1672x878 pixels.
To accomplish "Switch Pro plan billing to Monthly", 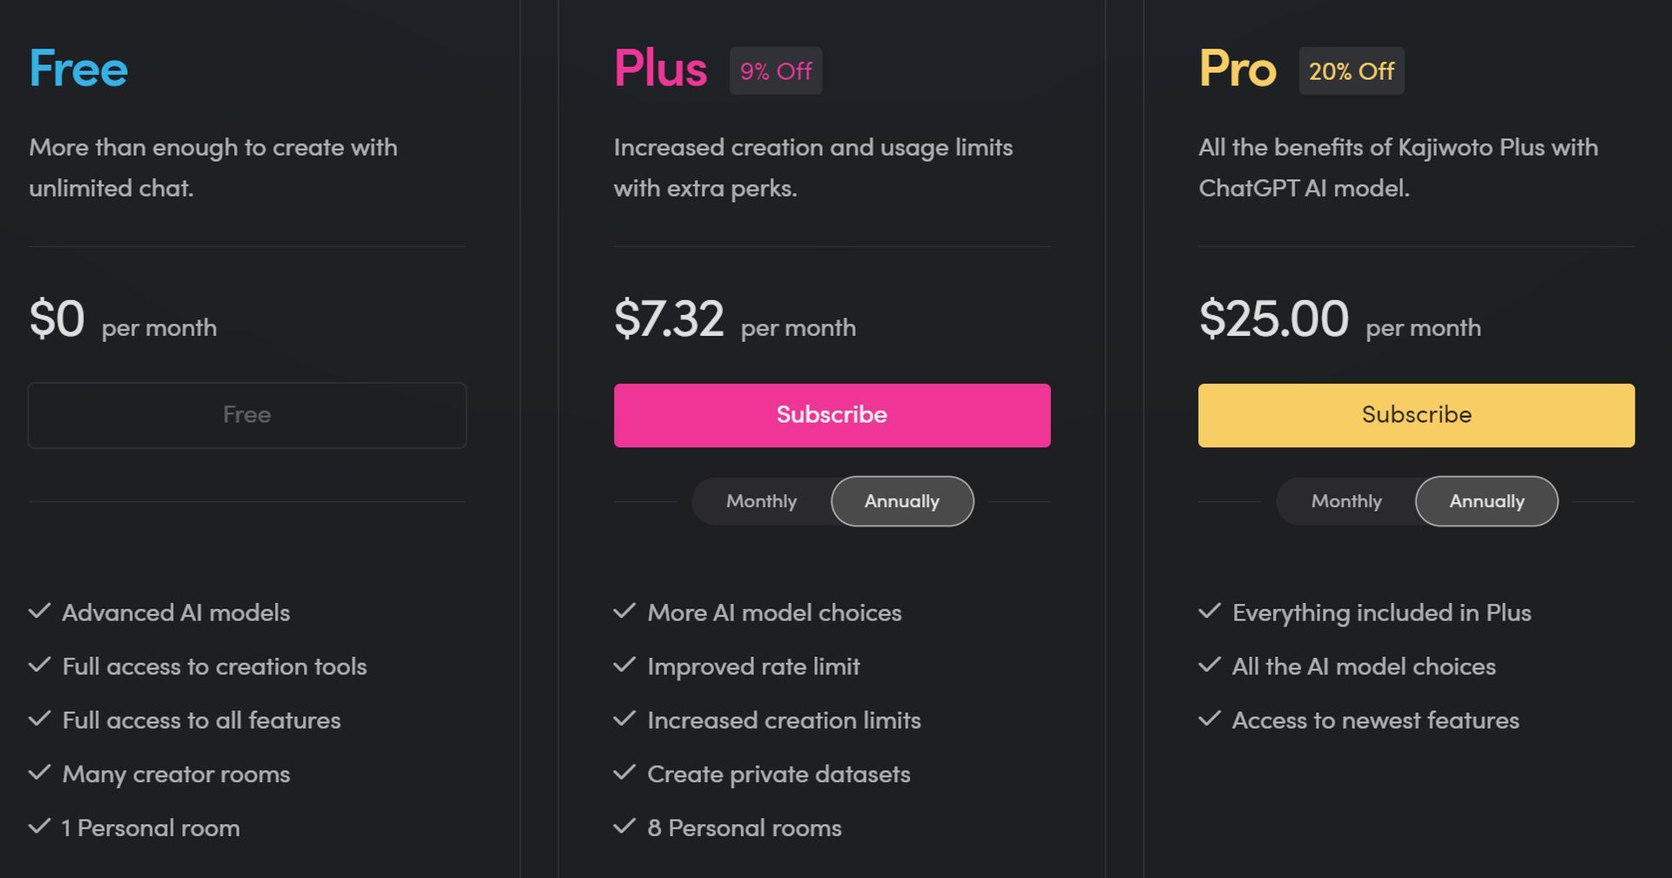I will (1346, 501).
